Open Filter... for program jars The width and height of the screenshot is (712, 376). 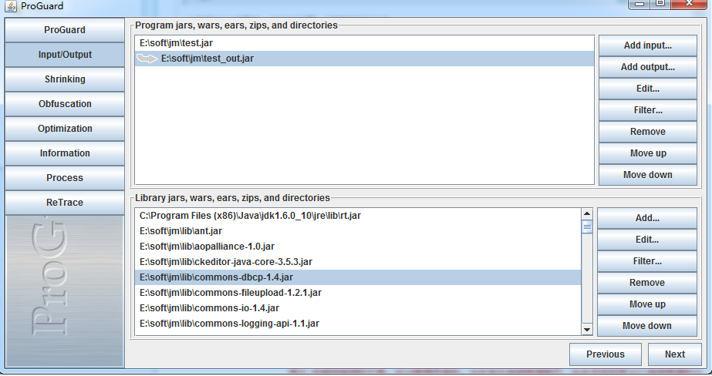[647, 110]
